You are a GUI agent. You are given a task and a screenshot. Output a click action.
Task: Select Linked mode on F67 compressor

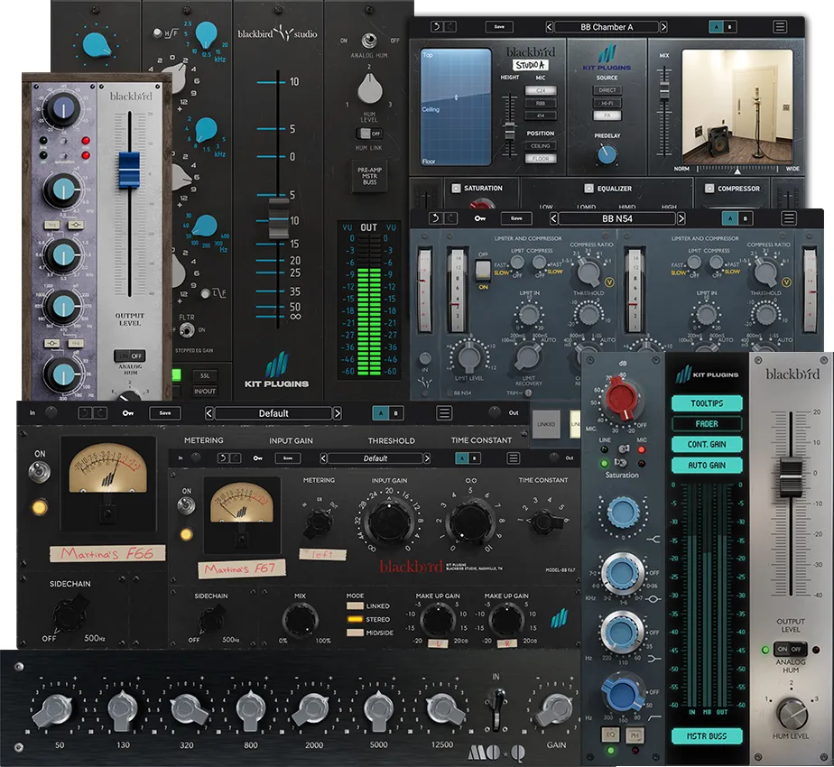pos(355,605)
